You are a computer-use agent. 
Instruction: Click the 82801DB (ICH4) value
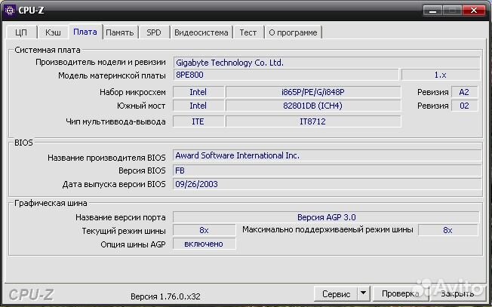click(x=313, y=106)
